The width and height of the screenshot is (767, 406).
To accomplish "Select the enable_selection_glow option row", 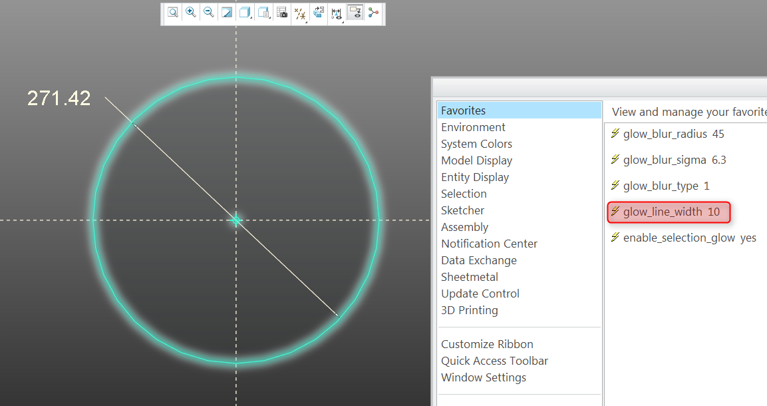I will [x=683, y=238].
